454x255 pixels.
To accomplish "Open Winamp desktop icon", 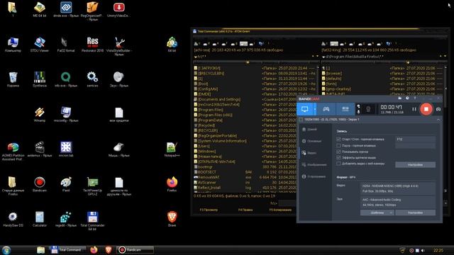I will 40,114.
